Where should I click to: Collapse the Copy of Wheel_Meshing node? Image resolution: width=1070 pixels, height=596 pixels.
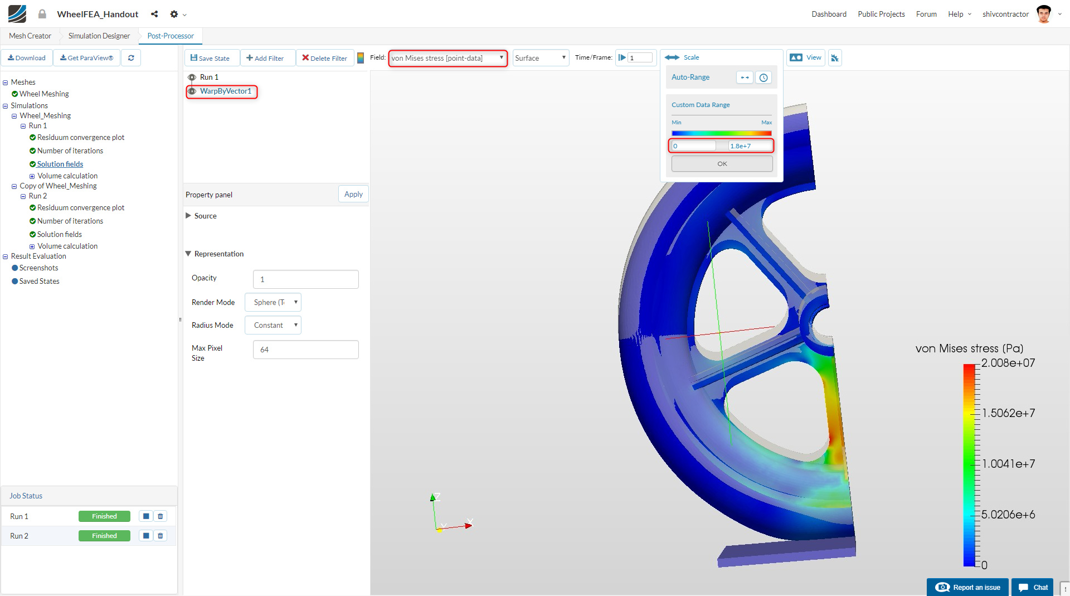click(x=14, y=186)
